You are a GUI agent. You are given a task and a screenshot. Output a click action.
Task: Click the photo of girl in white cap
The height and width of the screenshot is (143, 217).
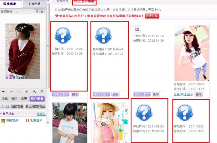coord(192,53)
